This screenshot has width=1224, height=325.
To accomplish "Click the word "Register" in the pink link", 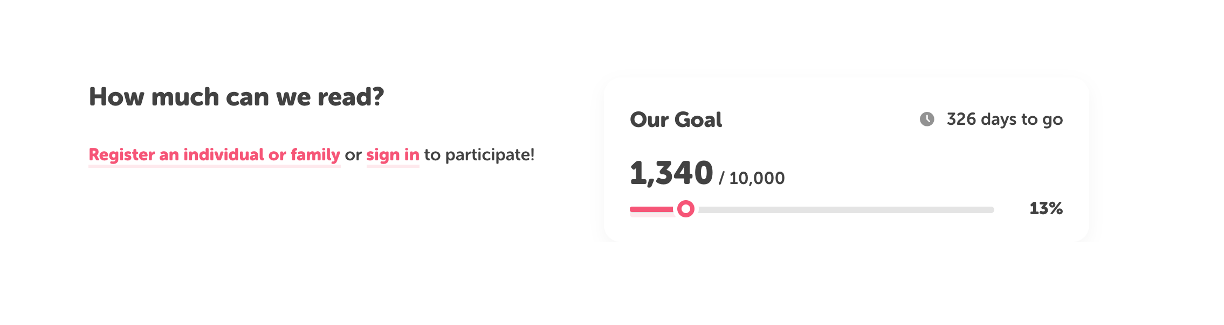I will [x=121, y=155].
